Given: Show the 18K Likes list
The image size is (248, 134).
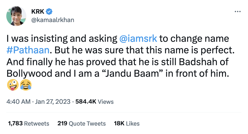Looking at the screenshot, I should [127, 123].
